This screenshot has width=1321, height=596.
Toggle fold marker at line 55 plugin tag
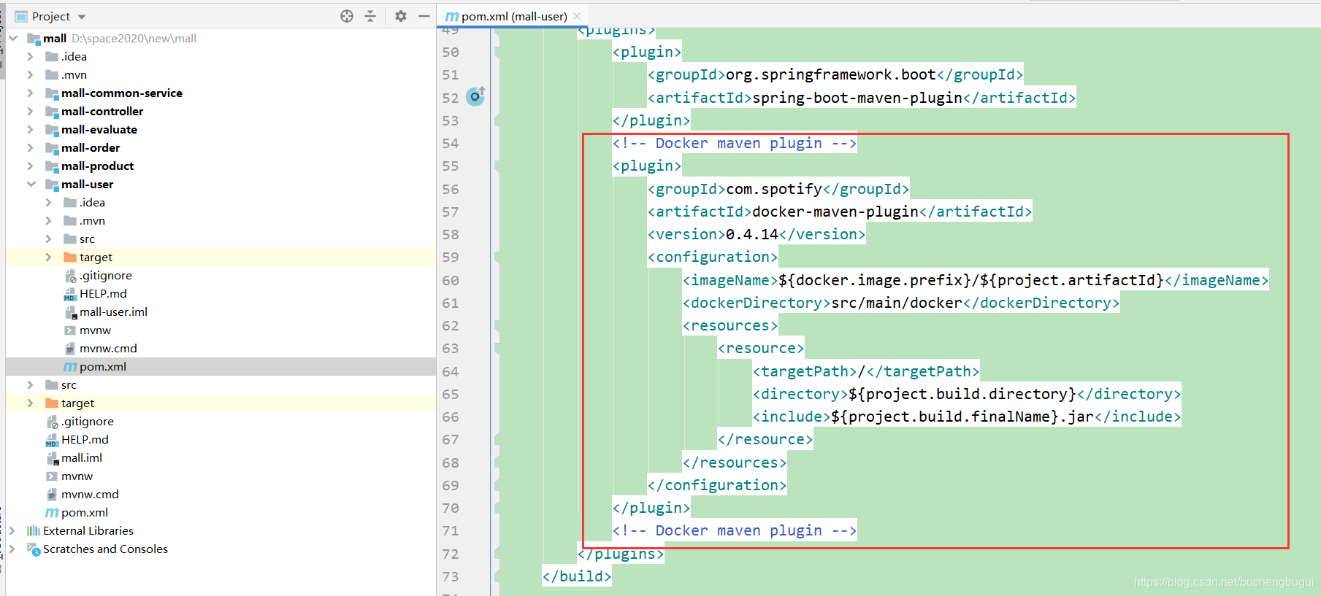(x=497, y=166)
